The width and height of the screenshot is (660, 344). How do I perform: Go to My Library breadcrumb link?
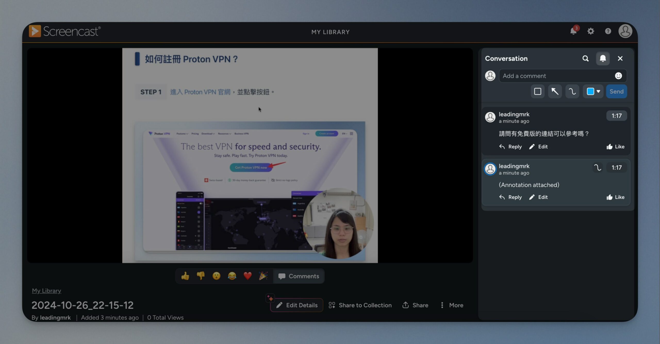tap(46, 291)
